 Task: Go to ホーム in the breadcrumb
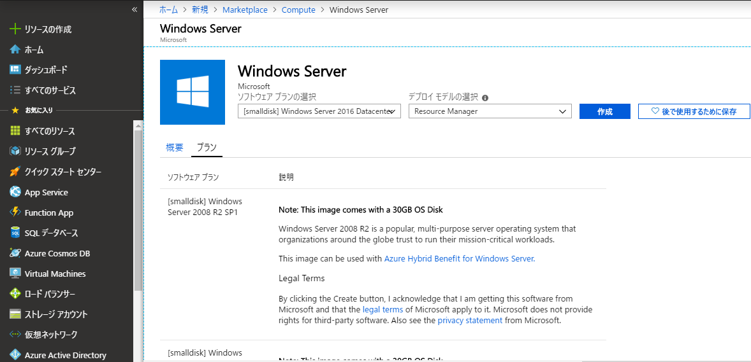(168, 10)
